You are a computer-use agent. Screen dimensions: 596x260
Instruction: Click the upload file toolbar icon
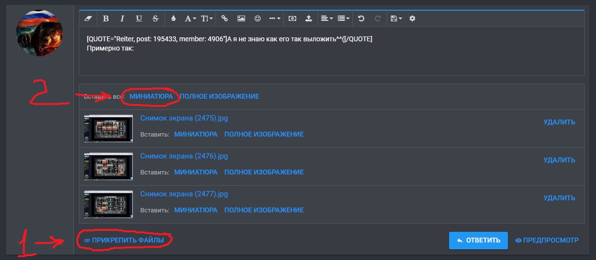click(308, 18)
